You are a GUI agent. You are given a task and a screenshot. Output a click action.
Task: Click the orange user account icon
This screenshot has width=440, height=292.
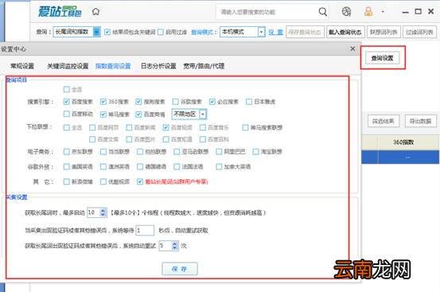point(368,12)
